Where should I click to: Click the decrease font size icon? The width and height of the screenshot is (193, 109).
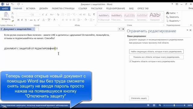coord(46,15)
